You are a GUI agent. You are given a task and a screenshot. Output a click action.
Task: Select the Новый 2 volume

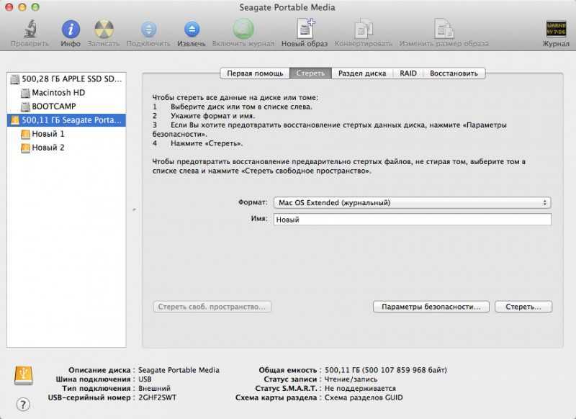[66, 148]
